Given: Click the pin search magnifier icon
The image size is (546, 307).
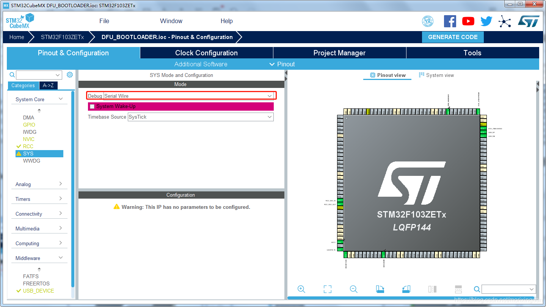Looking at the screenshot, I should [477, 289].
